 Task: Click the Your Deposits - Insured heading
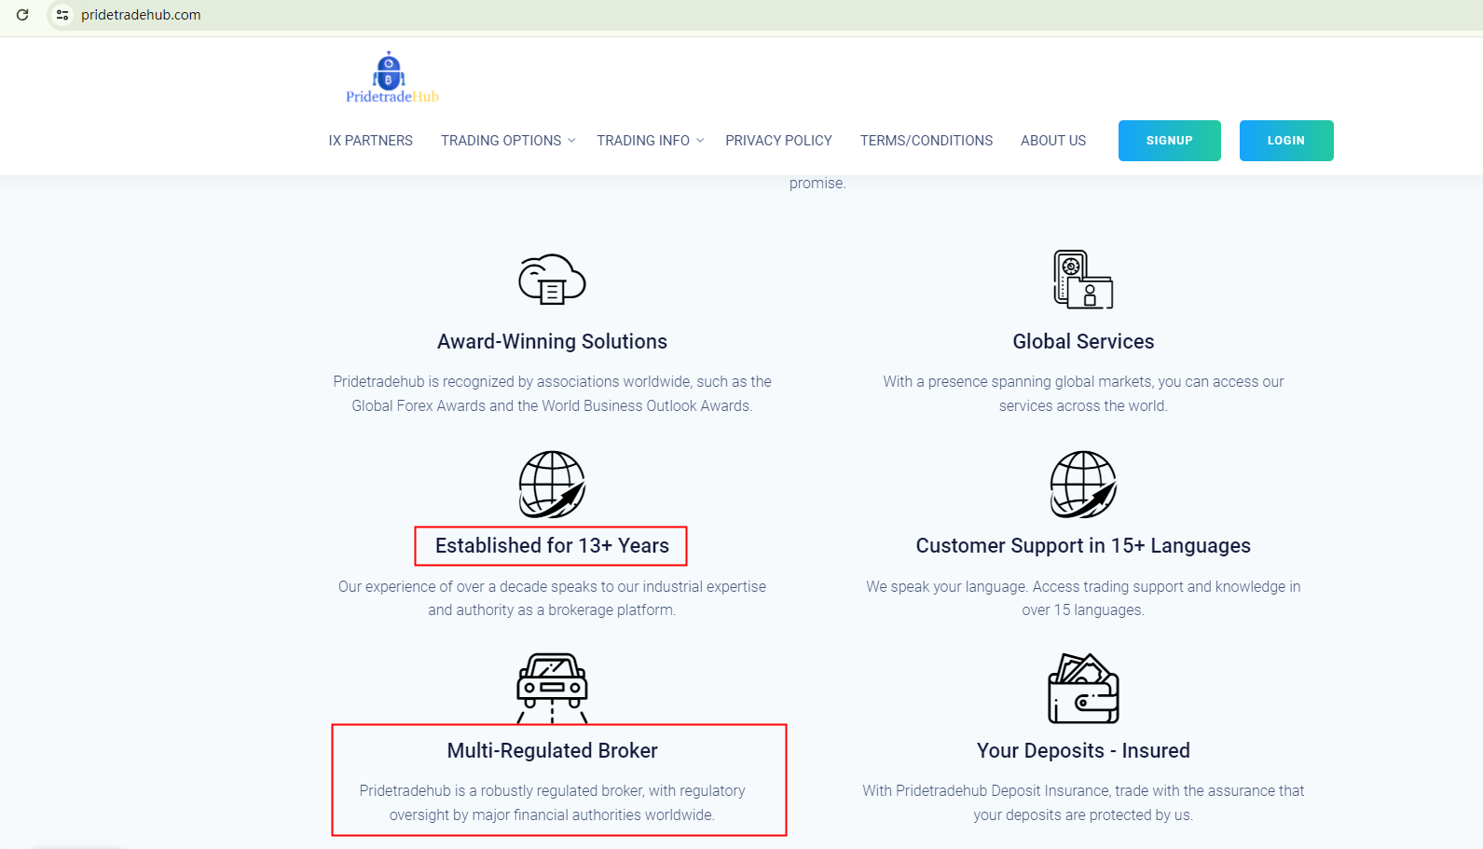[x=1083, y=751]
